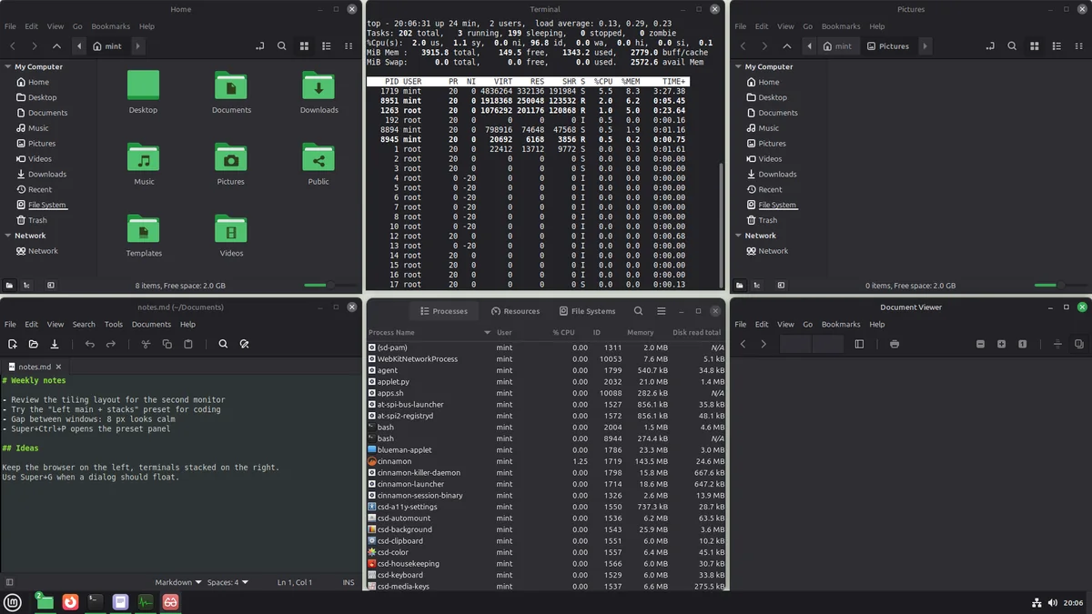Screen dimensions: 1092x614
Task: Switch to the File Systems tab
Action: pos(588,311)
